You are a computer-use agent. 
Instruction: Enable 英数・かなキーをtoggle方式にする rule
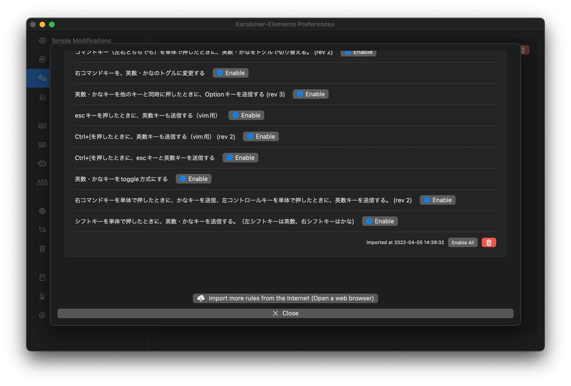point(193,179)
